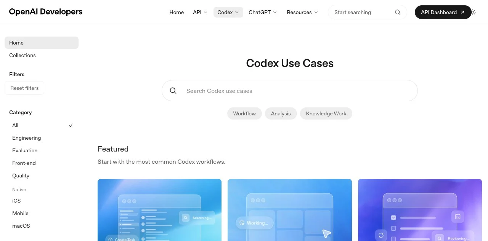
Task: Open the first featured card with Searching badge
Action: click(159, 210)
